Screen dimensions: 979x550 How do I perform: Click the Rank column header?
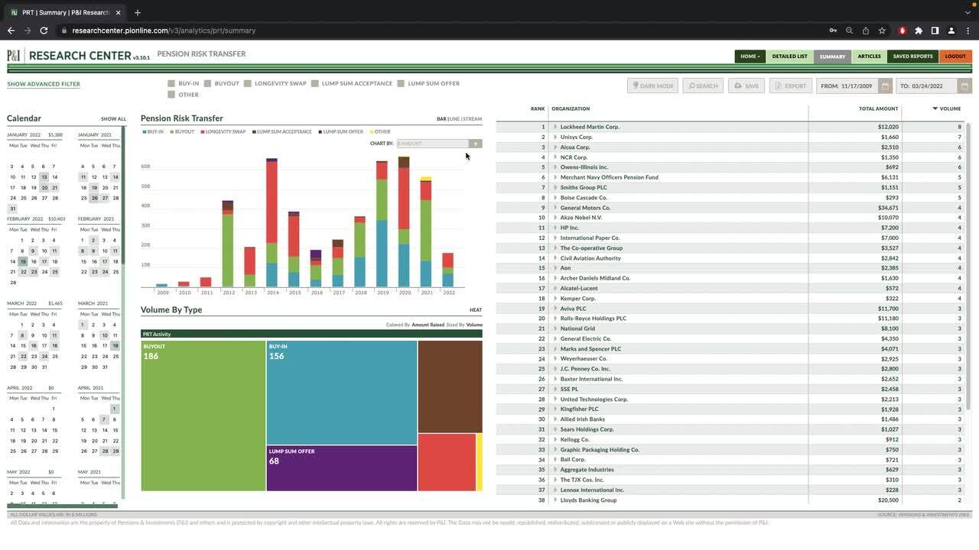tap(538, 108)
